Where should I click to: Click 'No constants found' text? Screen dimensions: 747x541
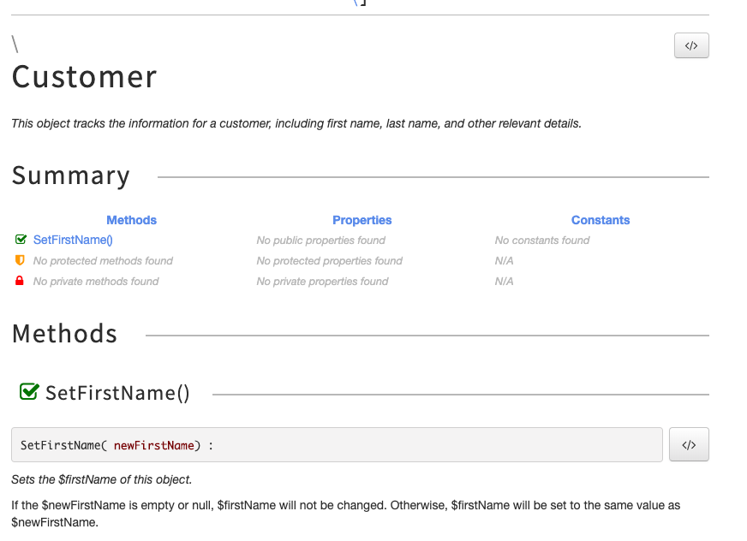point(542,241)
